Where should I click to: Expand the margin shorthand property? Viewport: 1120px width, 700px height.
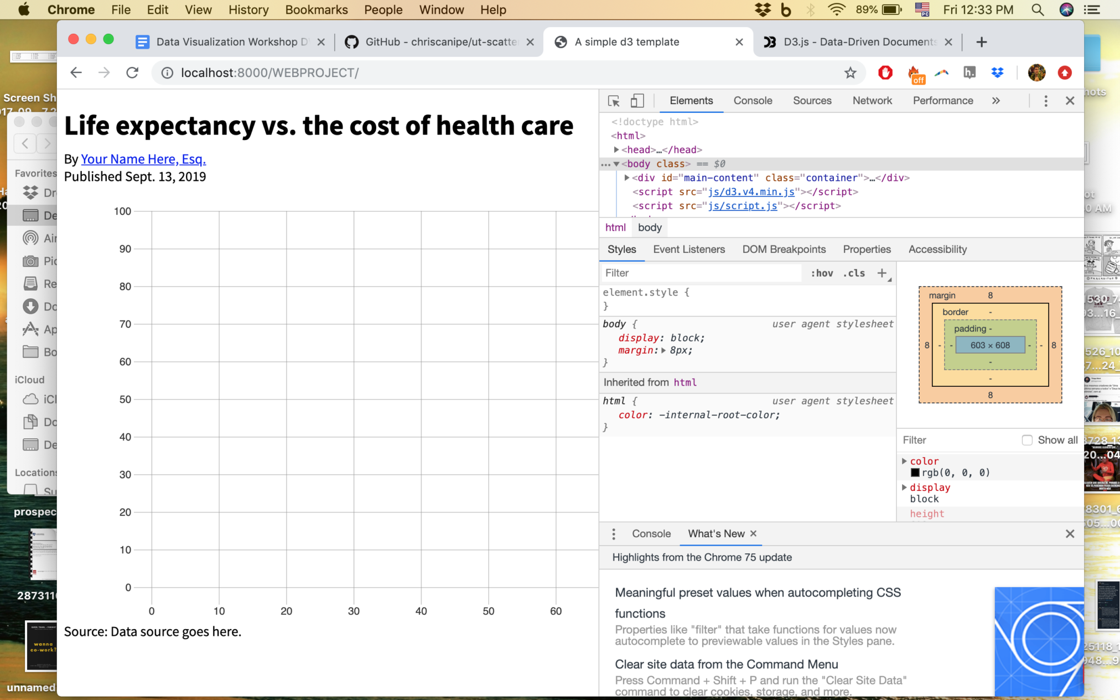click(663, 350)
